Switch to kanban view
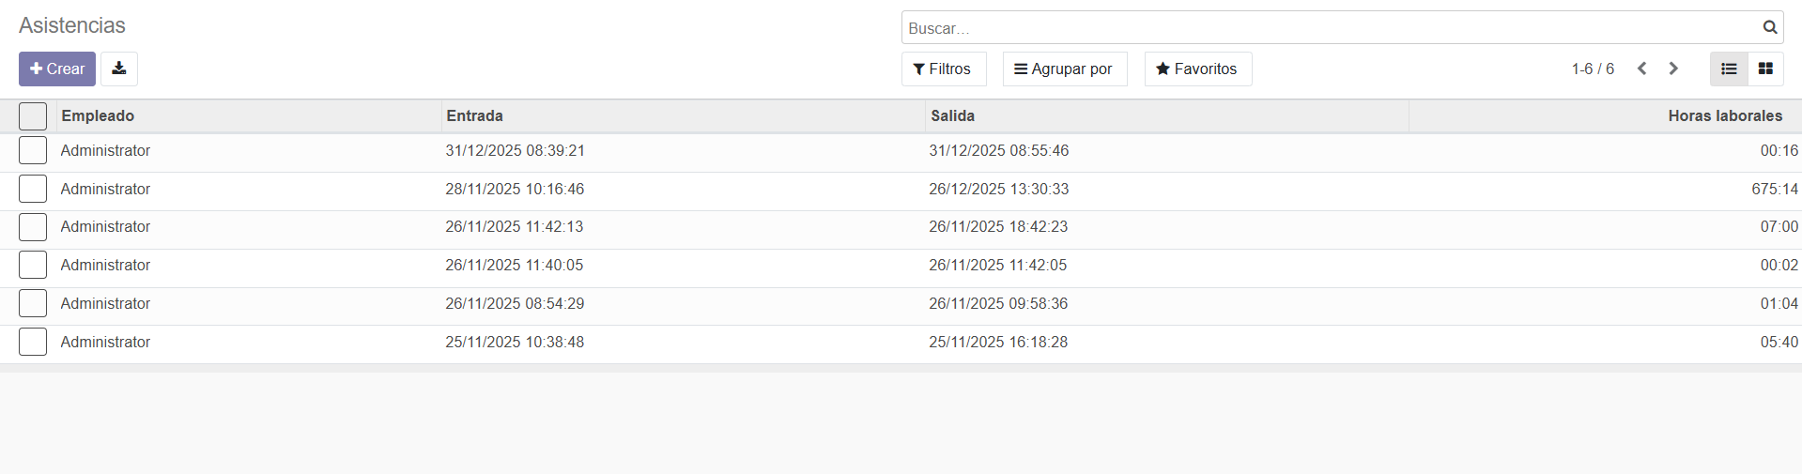 tap(1765, 69)
